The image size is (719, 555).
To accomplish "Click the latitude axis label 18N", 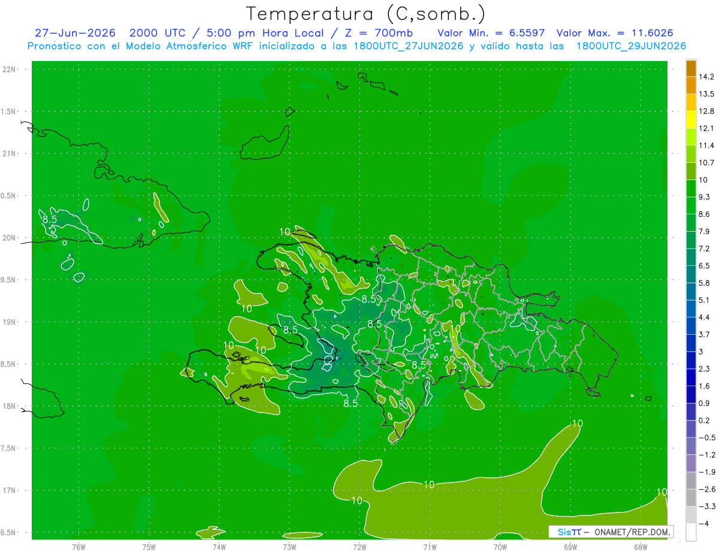I will pos(10,407).
